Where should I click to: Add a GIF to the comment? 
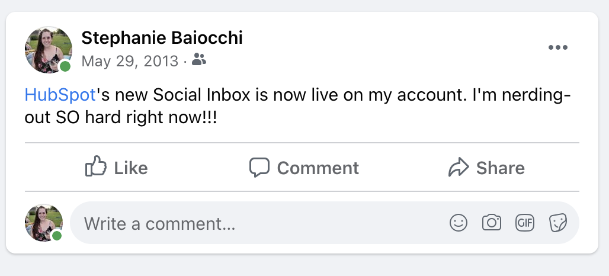pos(525,223)
